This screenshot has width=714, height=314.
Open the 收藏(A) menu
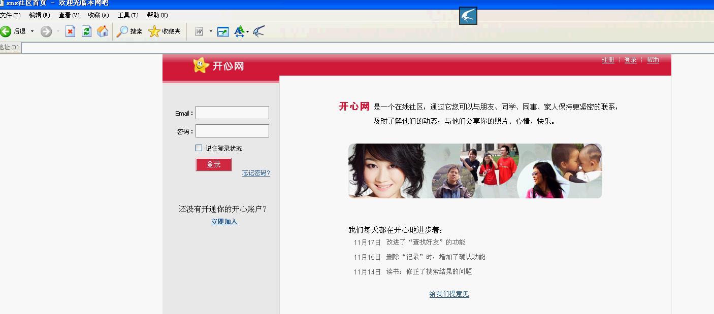click(x=99, y=15)
